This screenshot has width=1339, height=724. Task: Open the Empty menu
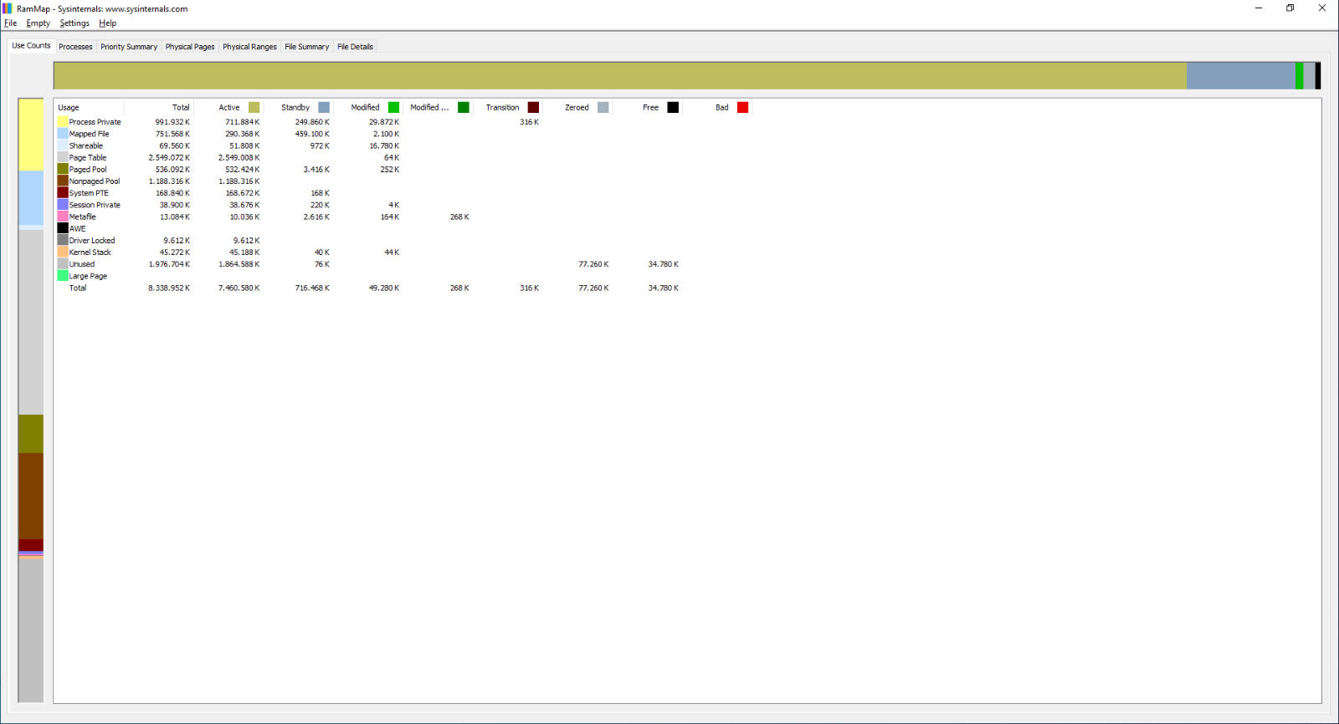[38, 23]
